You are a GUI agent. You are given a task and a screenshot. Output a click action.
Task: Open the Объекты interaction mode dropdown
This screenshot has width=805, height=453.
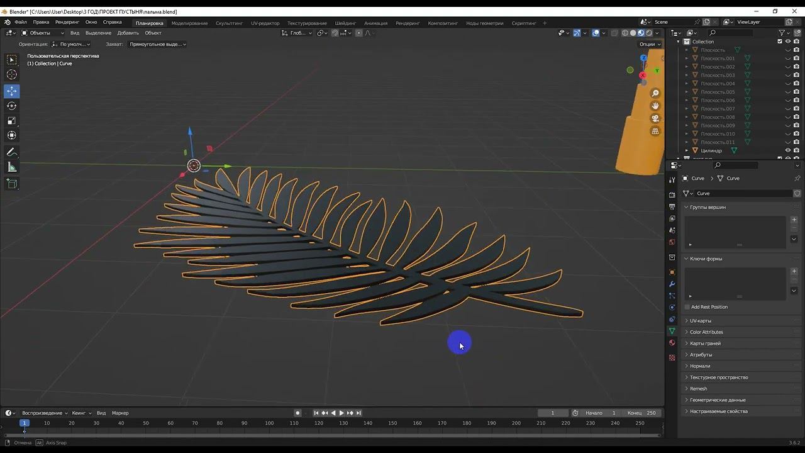click(42, 33)
